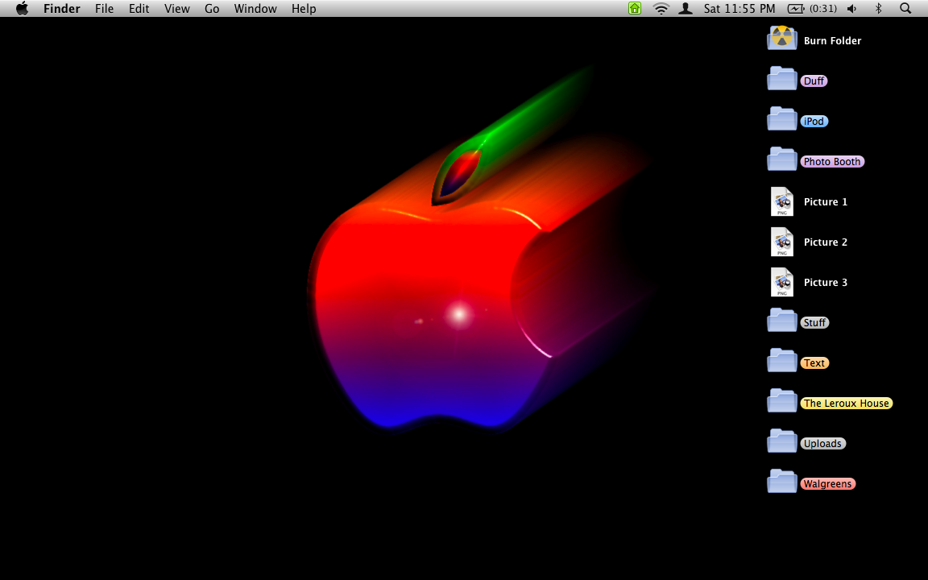
Task: Open the Go menu
Action: [212, 8]
